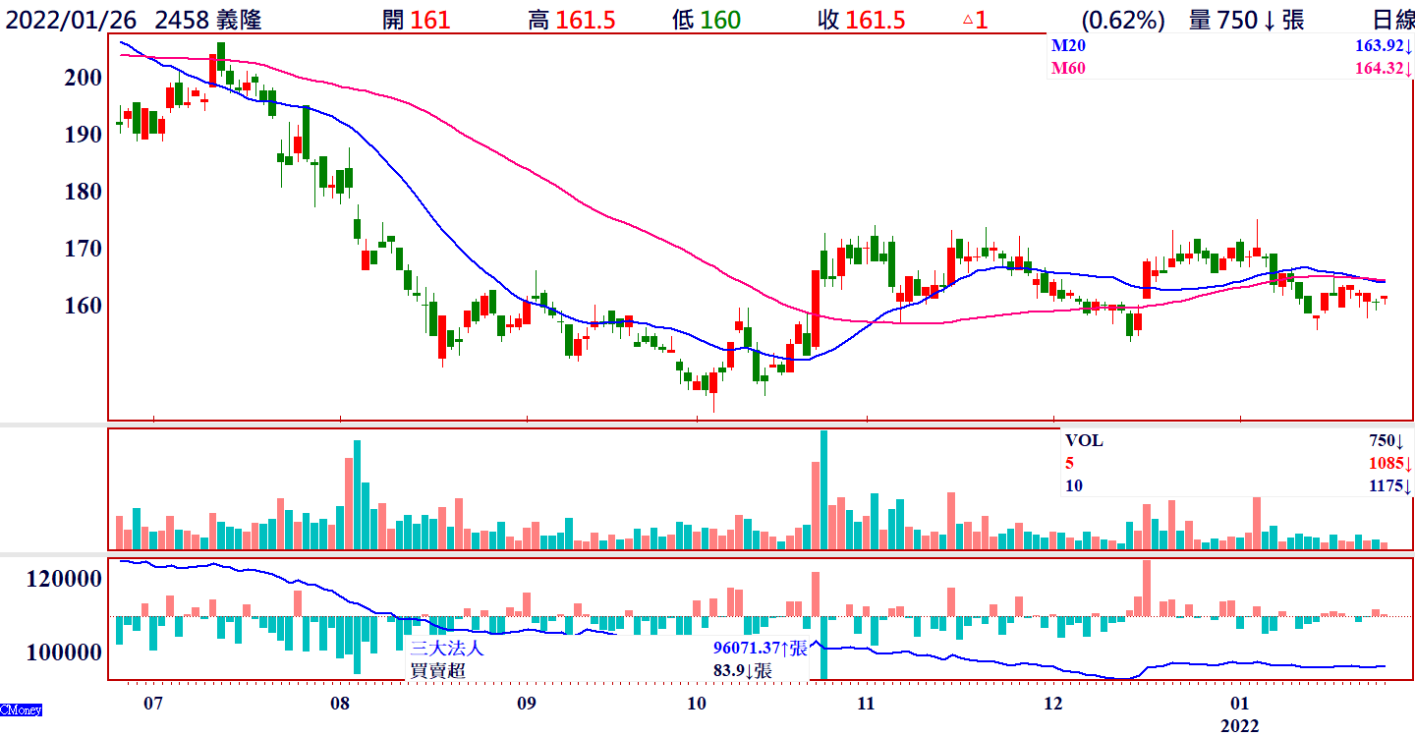Click the 5-day volume average label
Viewport: 1415px width, 737px height.
pyautogui.click(x=1070, y=463)
